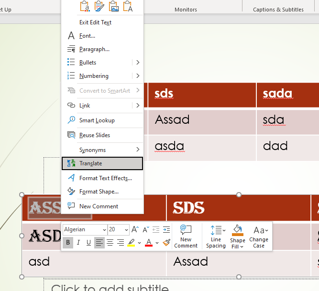Open Paragraph... settings from context menu
The height and width of the screenshot is (291, 319).
pyautogui.click(x=102, y=49)
